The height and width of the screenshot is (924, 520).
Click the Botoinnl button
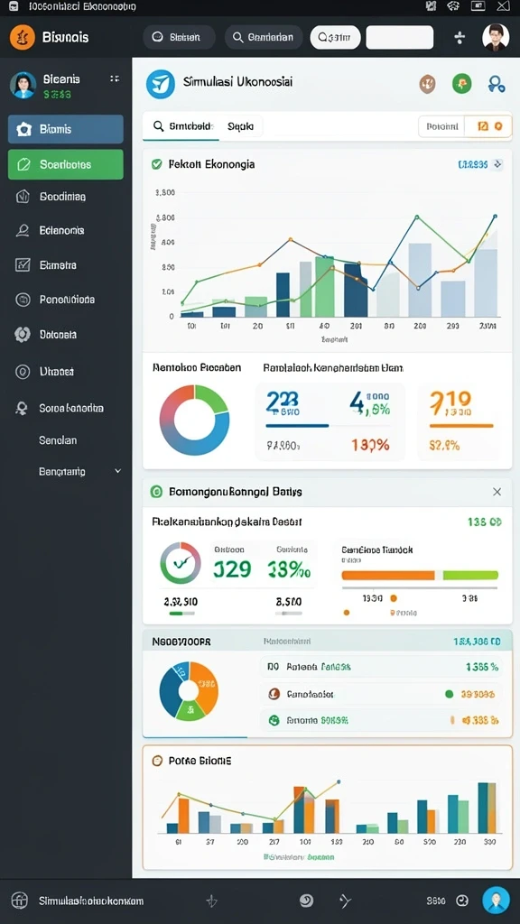441,126
